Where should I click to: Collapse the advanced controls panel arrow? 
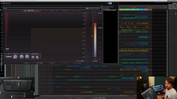tap(40, 54)
